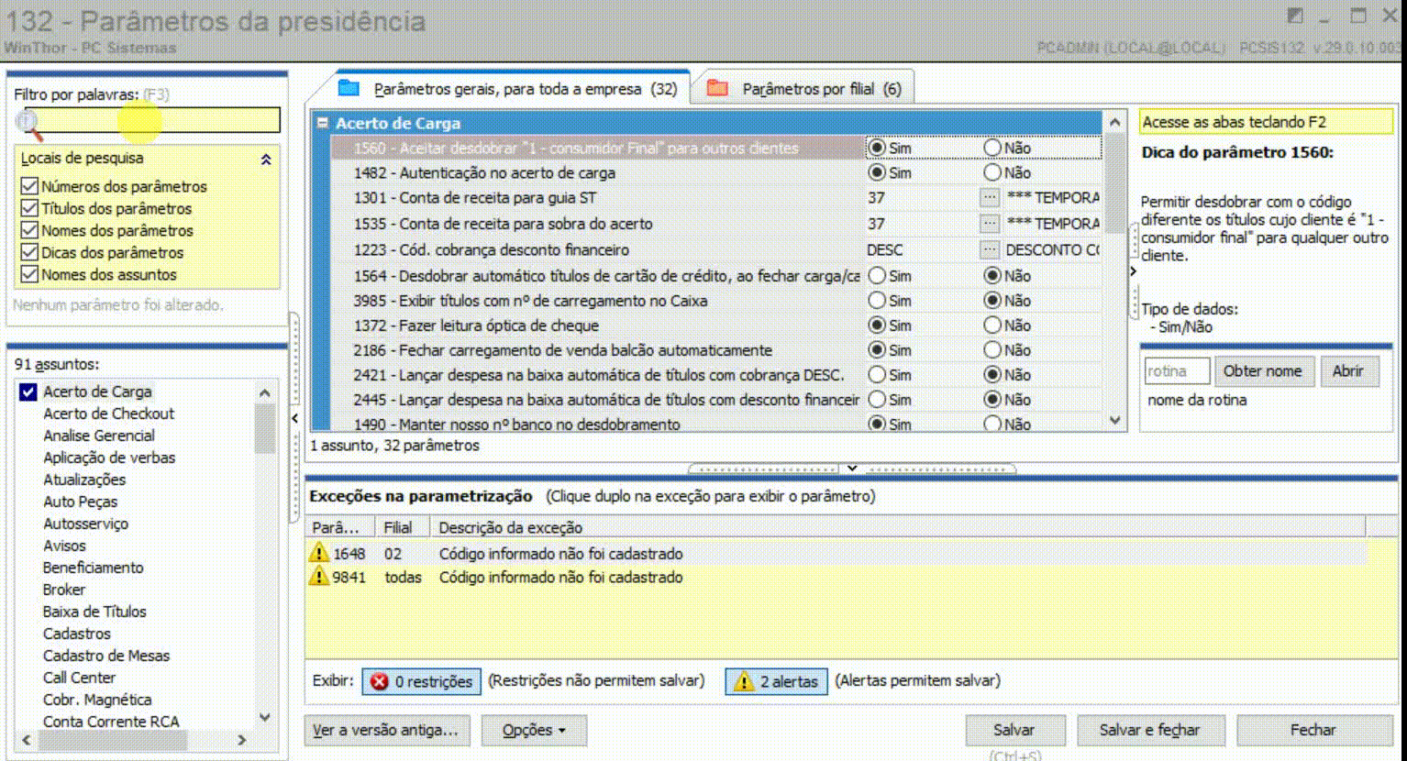
Task: Uncheck Números dos parâmetros
Action: (29, 186)
